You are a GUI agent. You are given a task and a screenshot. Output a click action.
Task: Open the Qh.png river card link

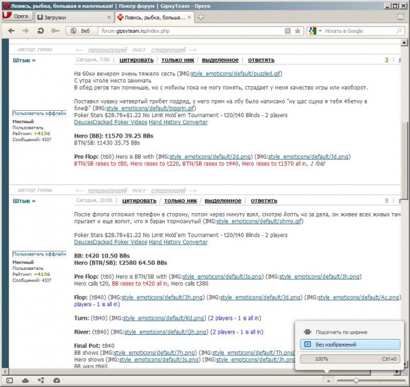(x=166, y=332)
